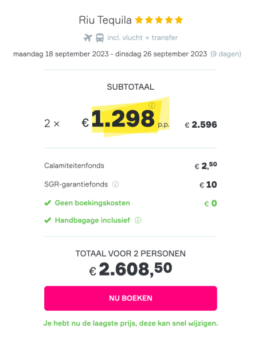The width and height of the screenshot is (258, 344).
Task: Click the SGR-garantiefonds label
Action: [x=76, y=184]
